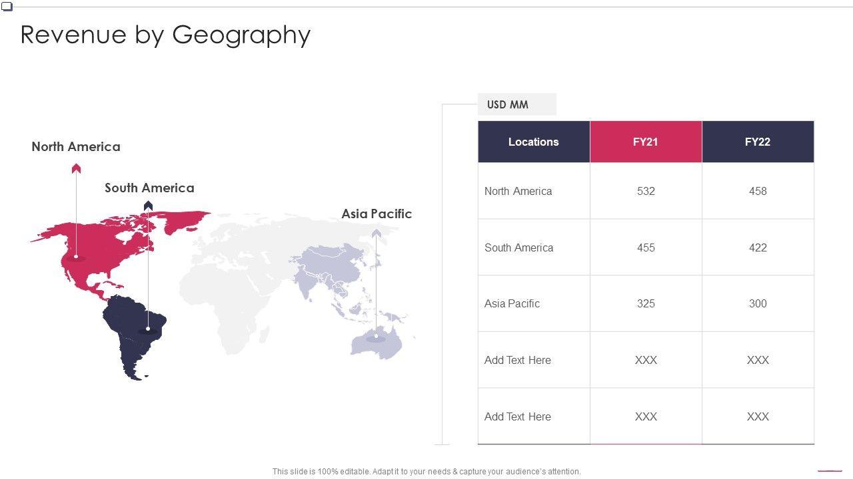Click the footer editable slide note text

pyautogui.click(x=426, y=472)
